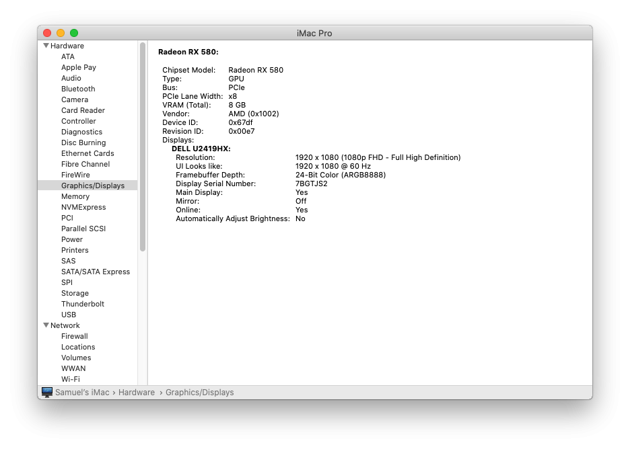Open Ethernet Cards info
The height and width of the screenshot is (449, 630).
pos(87,153)
